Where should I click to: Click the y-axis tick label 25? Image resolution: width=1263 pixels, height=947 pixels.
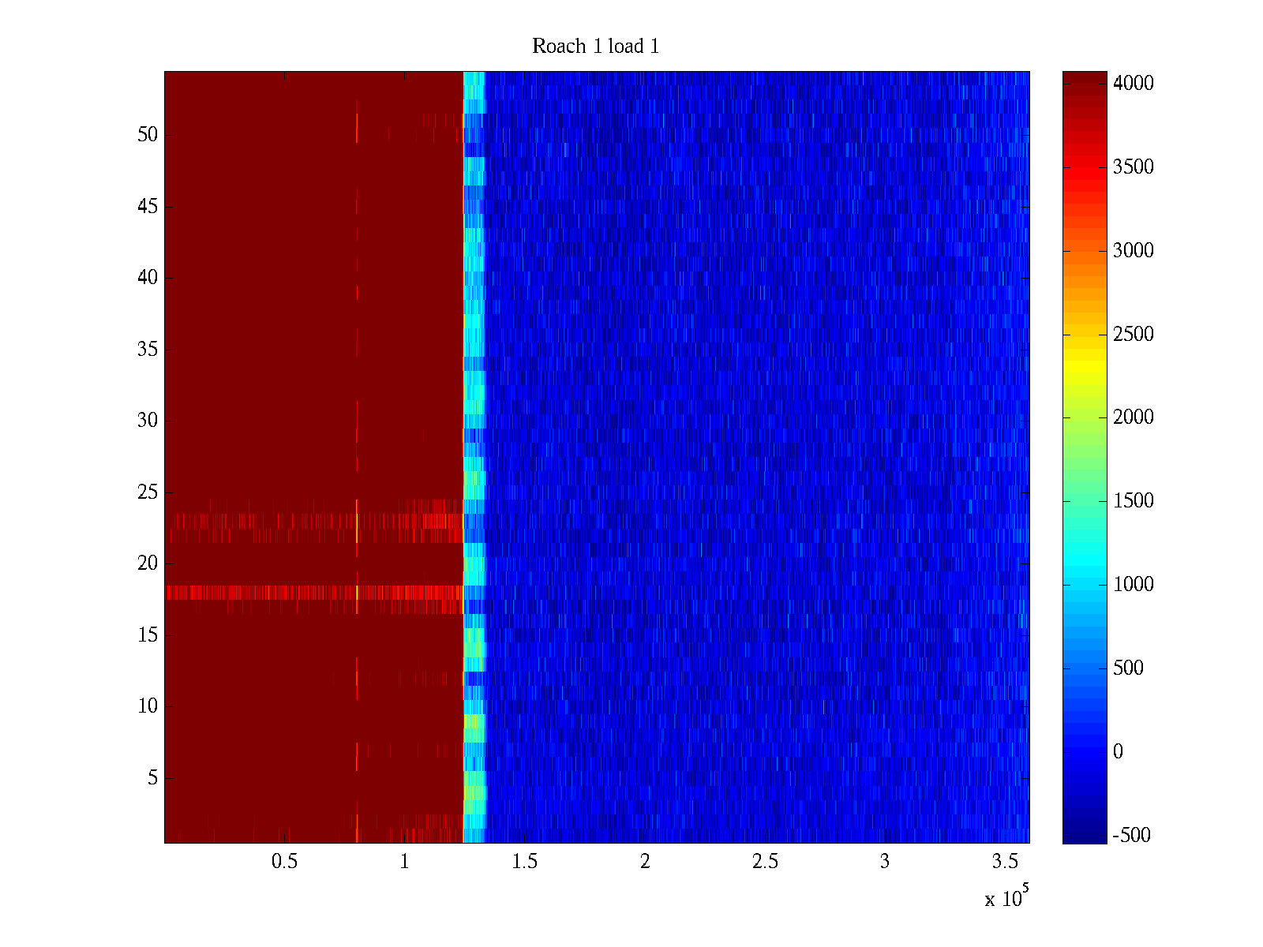point(148,492)
